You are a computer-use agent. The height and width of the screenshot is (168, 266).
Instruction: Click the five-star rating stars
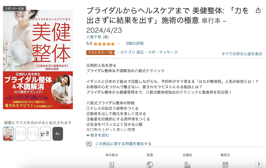[x=104, y=44]
